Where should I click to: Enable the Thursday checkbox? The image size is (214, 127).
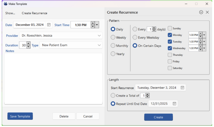(x=170, y=55)
